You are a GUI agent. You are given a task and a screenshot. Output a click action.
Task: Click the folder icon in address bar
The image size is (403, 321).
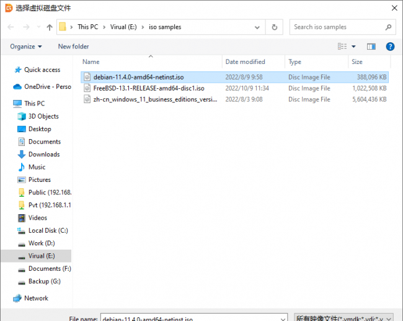pos(63,27)
